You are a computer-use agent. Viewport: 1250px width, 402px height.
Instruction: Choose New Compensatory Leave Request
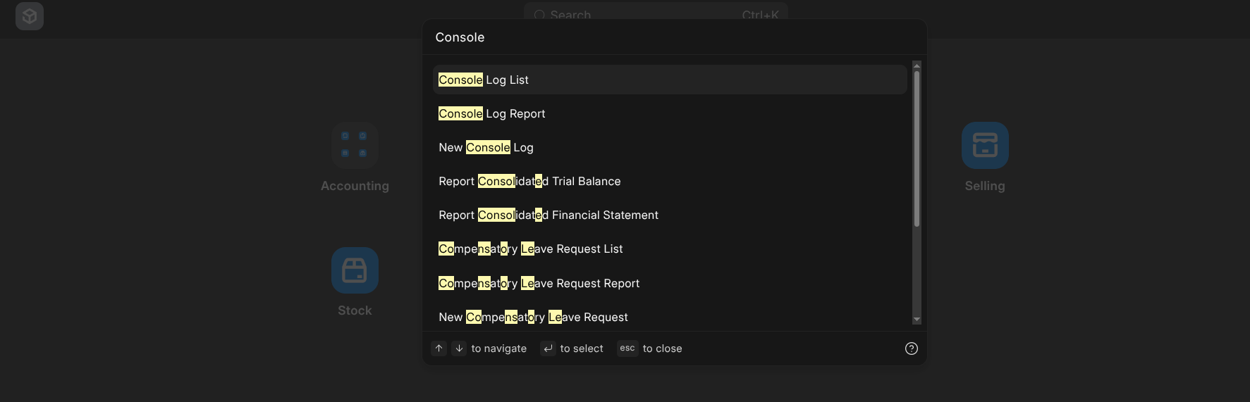(x=534, y=317)
